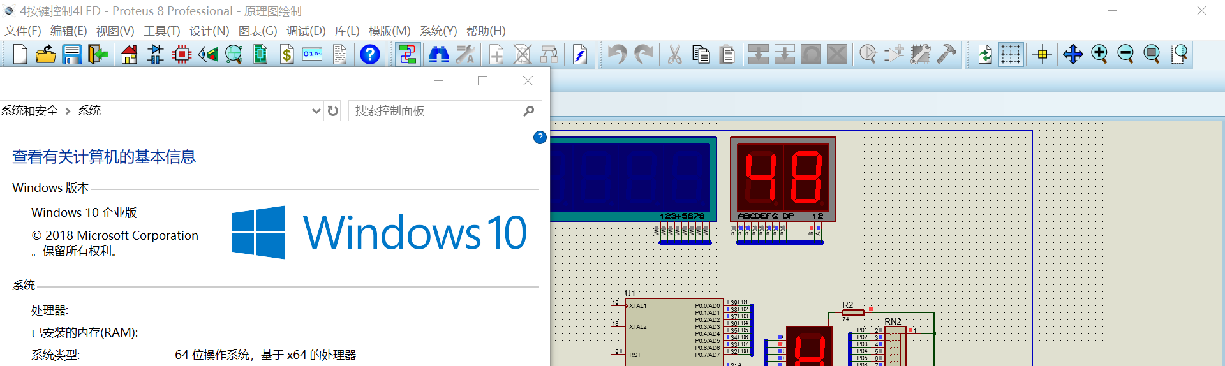
Task: Open the Packaging Tool chip-wrench icon
Action: click(x=921, y=55)
